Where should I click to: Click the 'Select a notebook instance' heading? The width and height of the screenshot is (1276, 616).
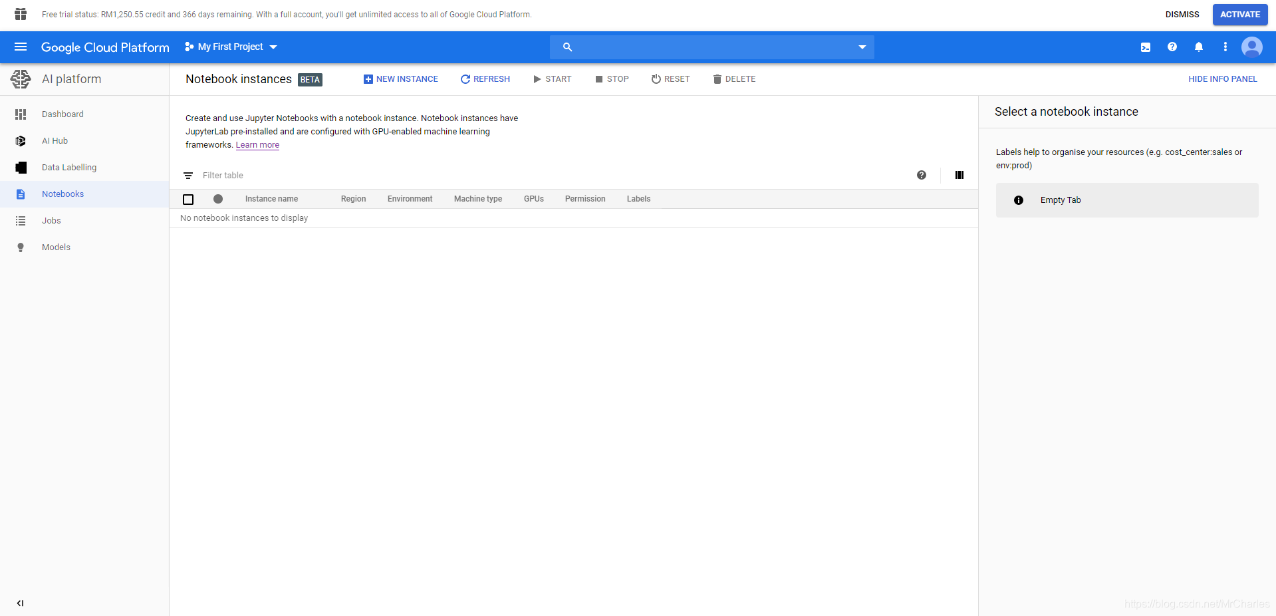[1067, 112]
